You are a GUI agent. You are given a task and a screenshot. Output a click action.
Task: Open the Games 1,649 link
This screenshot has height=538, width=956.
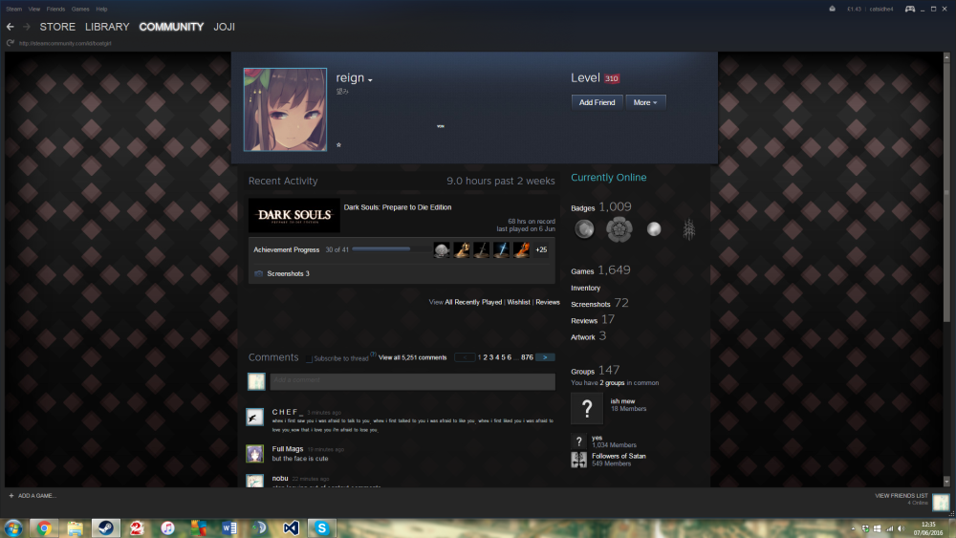click(x=600, y=270)
